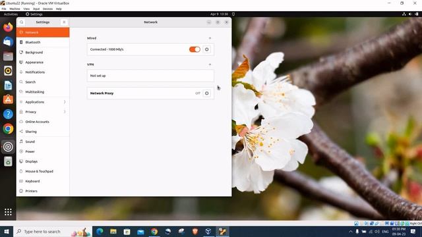Open VirtualBox View menu

[26, 9]
